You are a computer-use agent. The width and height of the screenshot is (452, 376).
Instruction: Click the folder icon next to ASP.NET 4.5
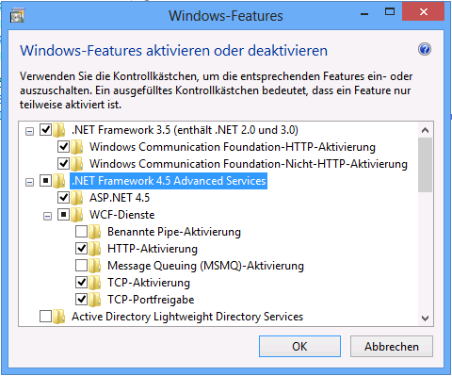click(x=77, y=198)
